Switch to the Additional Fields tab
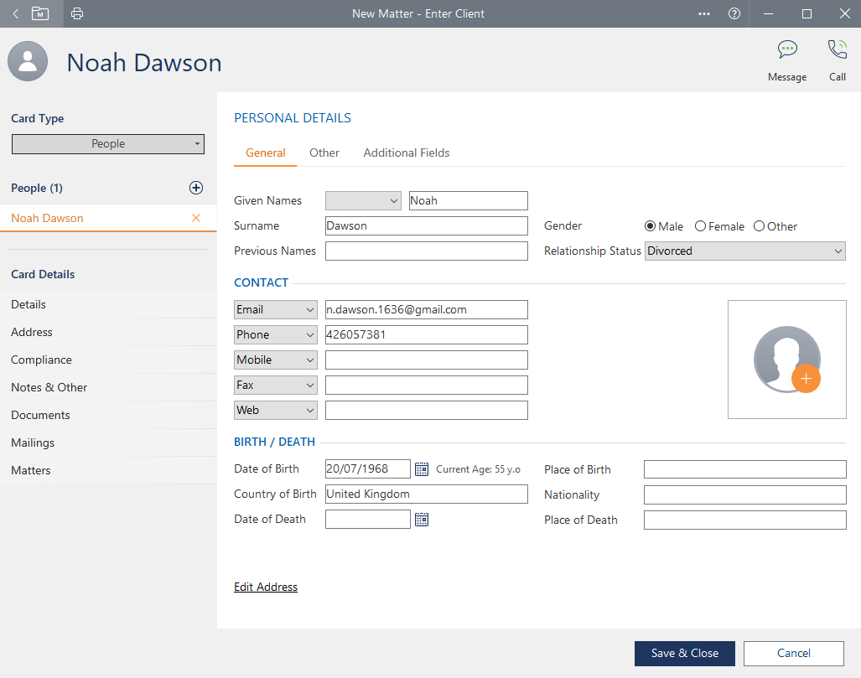The height and width of the screenshot is (678, 861). click(406, 153)
